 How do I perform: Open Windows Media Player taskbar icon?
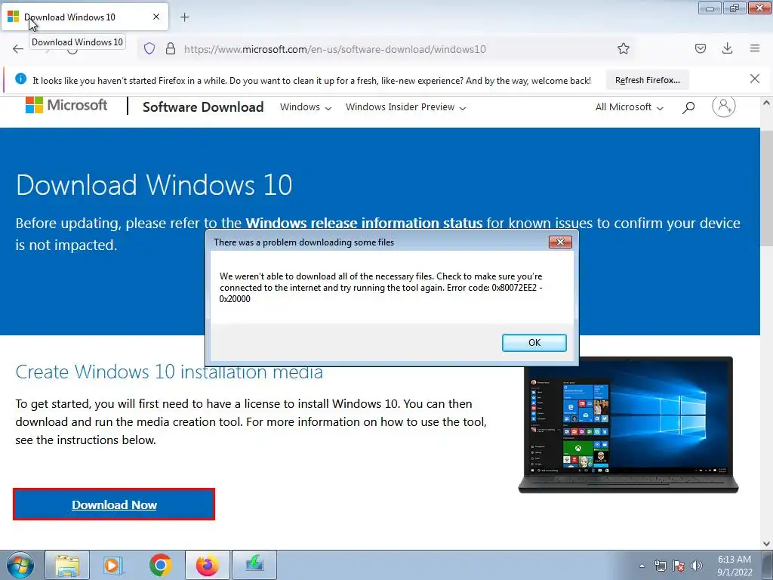pos(113,565)
